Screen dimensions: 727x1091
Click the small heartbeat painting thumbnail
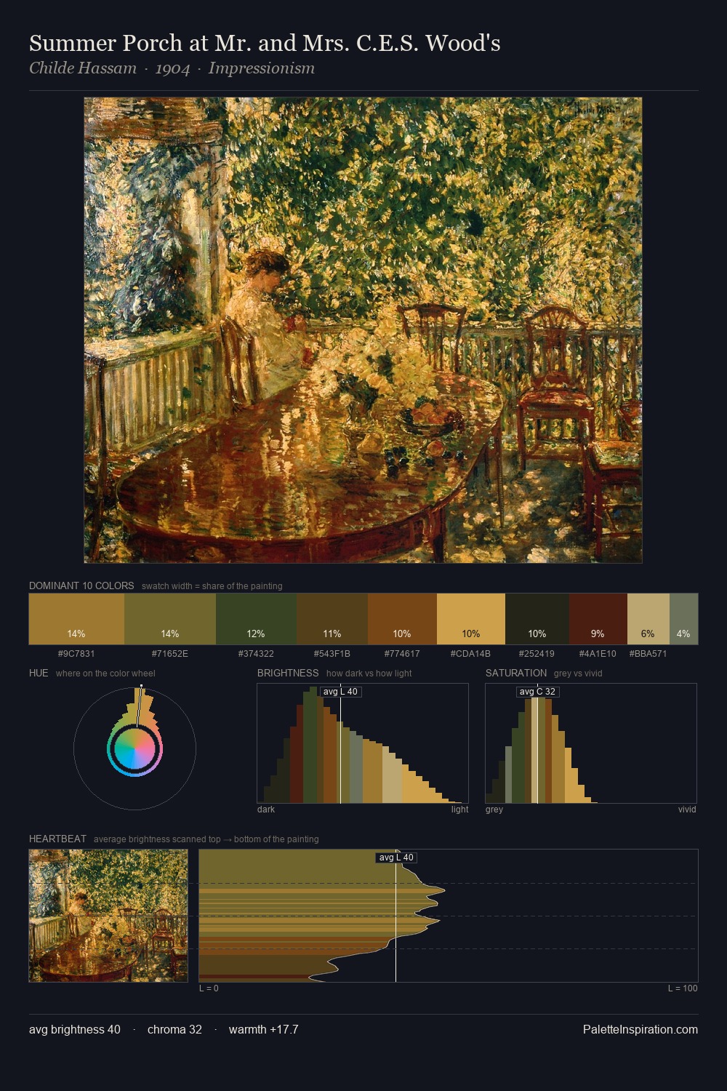(x=108, y=916)
